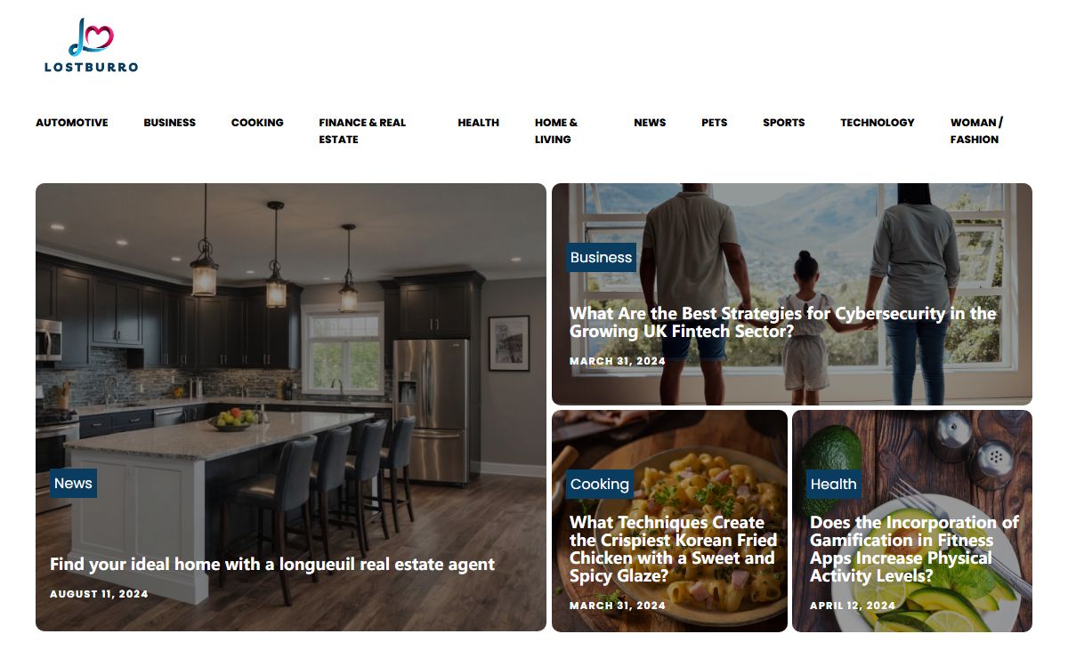Click the Cooking category badge
The image size is (1068, 658).
[600, 484]
